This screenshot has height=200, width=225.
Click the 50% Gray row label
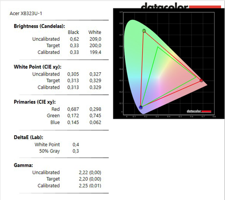[50, 151]
